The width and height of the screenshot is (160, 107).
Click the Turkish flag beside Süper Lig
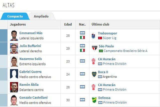(x=100, y=38)
